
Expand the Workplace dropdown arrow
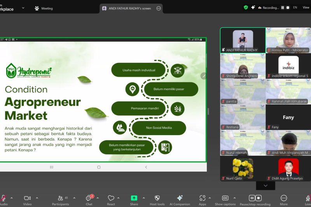point(23,8)
